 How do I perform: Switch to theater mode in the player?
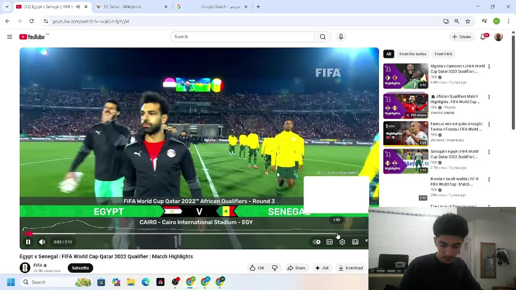point(355,242)
